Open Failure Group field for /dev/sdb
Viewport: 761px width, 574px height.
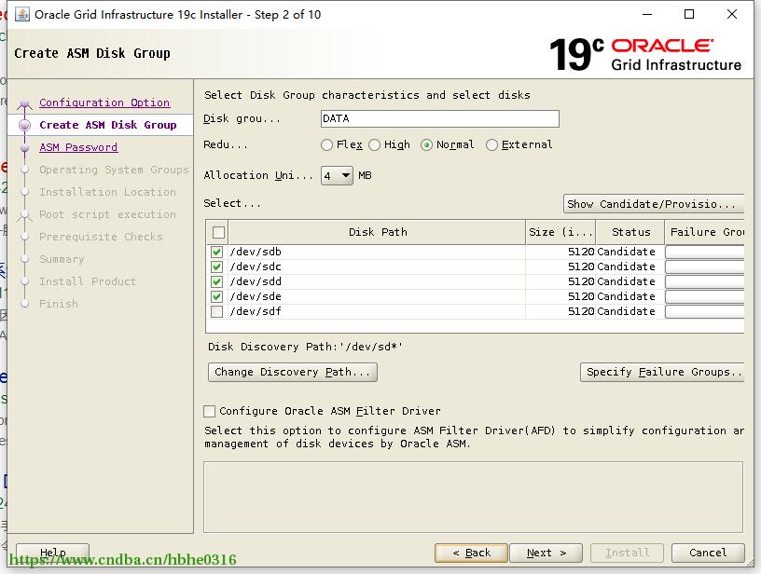(704, 252)
